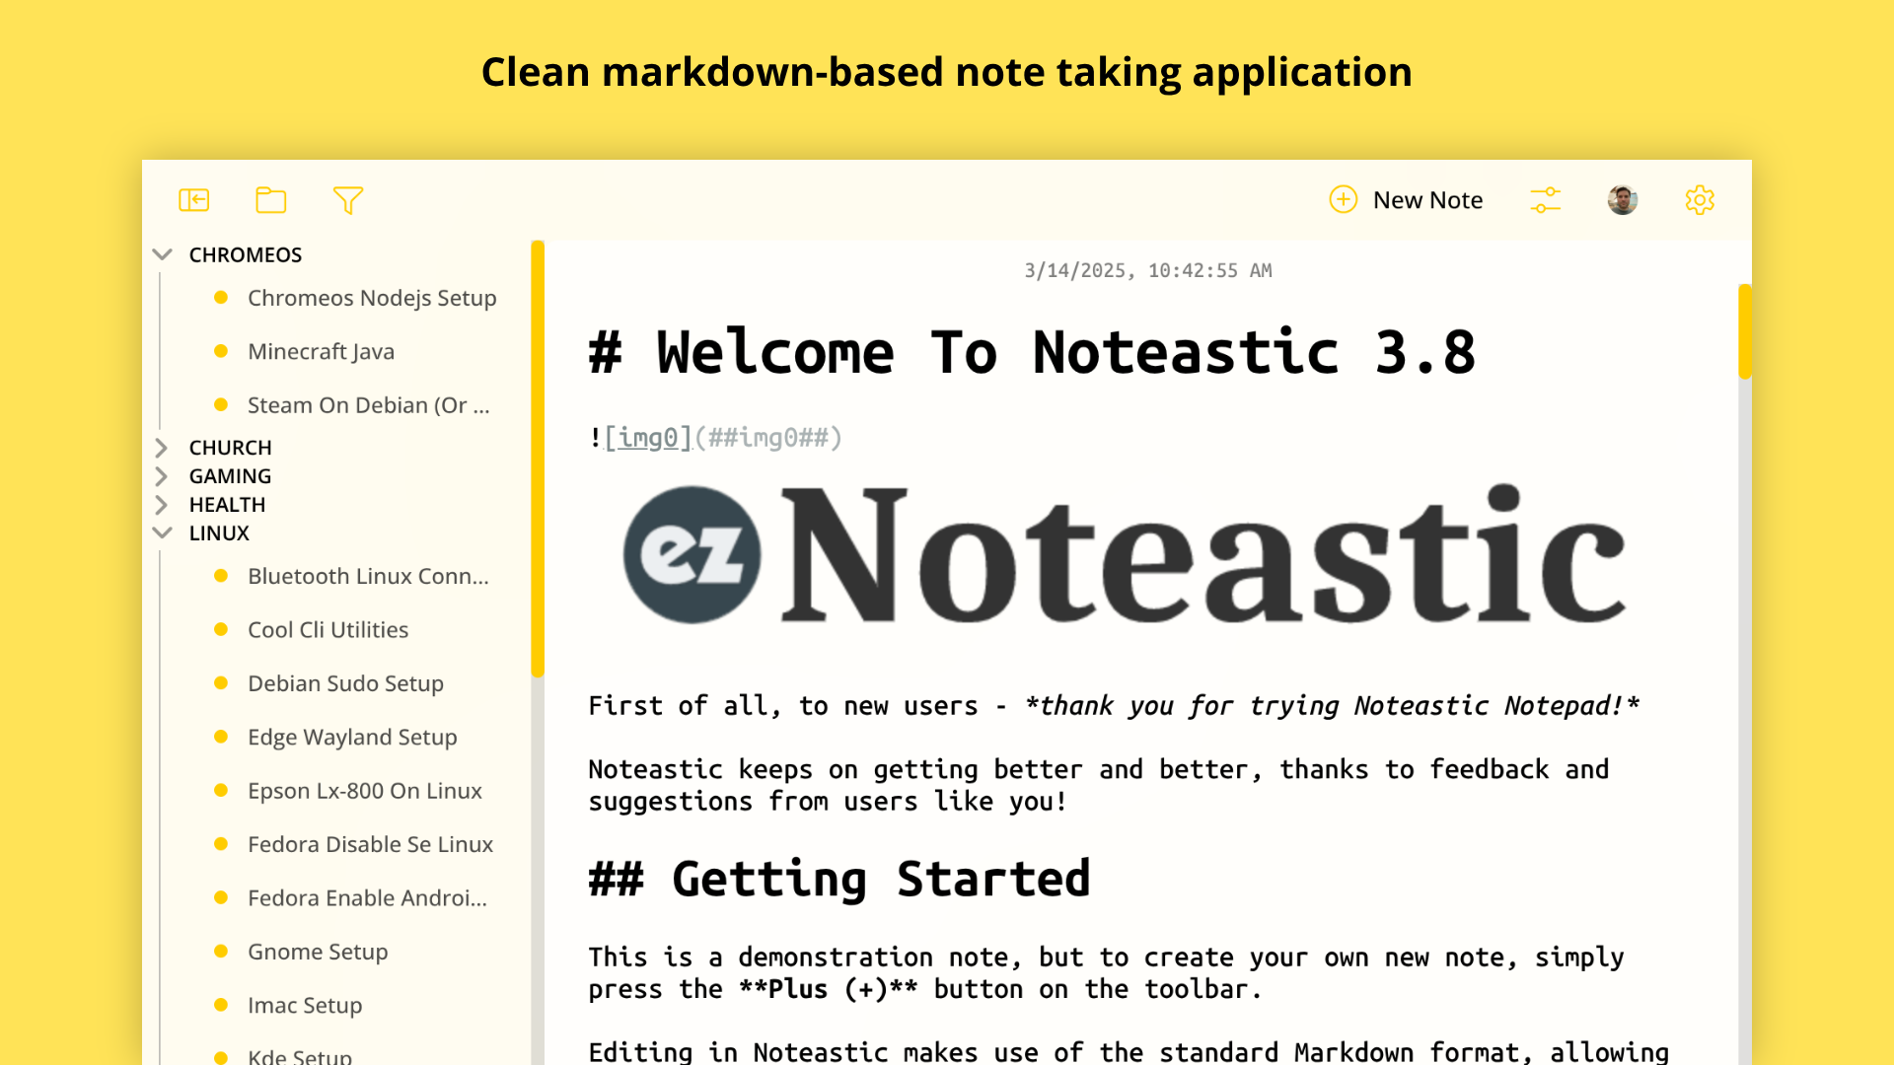Collapse the CHROMEOS folder chevron
This screenshot has width=1894, height=1065.
[163, 254]
